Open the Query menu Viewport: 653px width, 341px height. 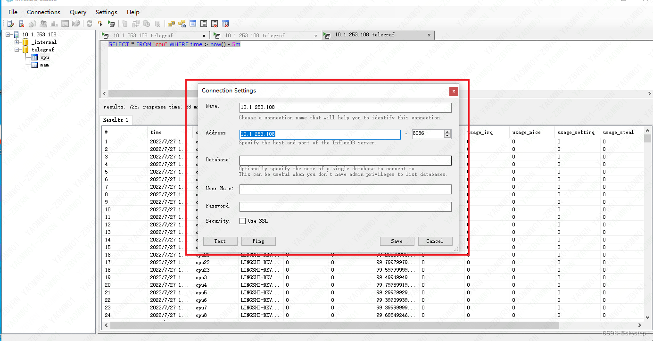pos(78,12)
